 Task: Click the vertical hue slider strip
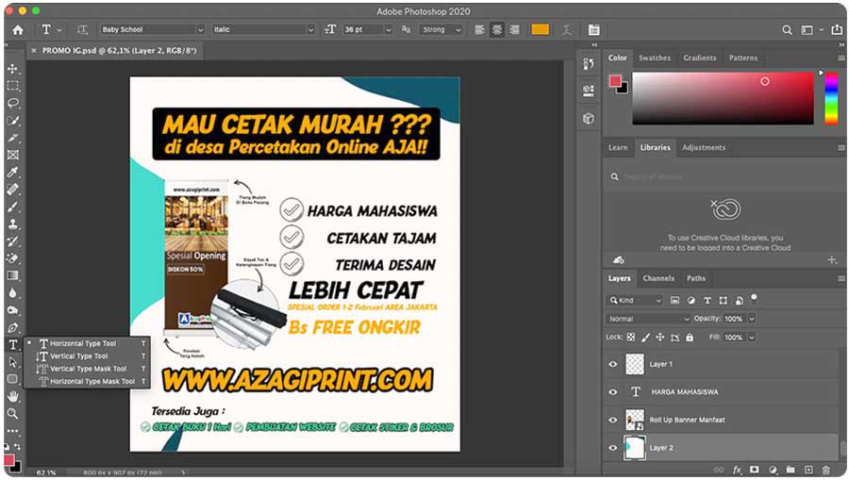click(831, 98)
